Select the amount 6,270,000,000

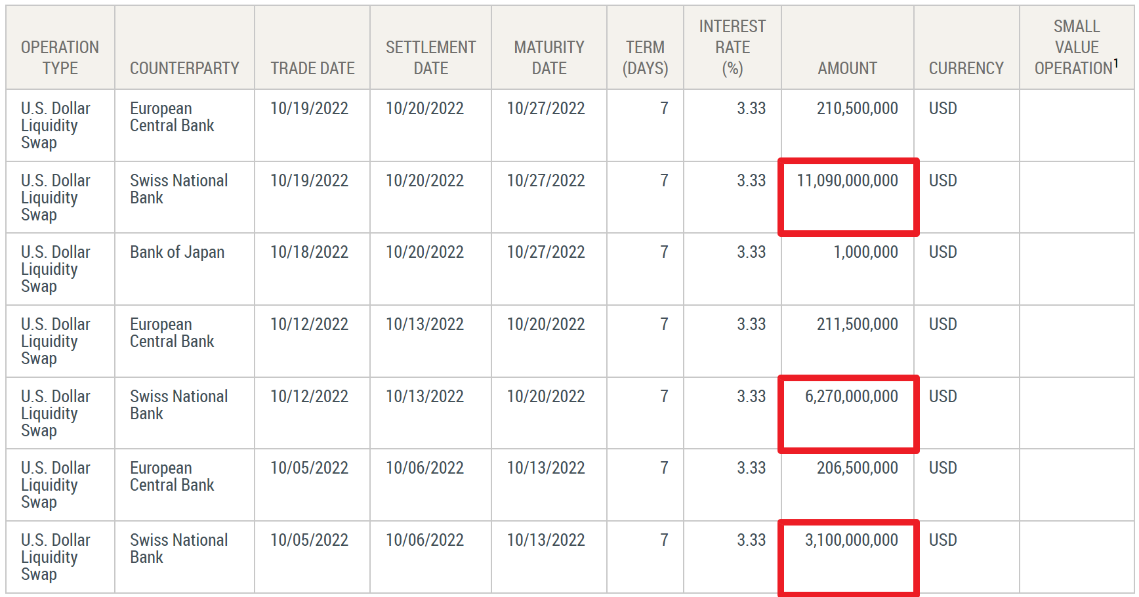coord(851,396)
